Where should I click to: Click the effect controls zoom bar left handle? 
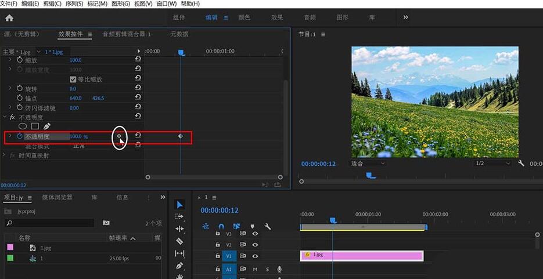click(148, 177)
